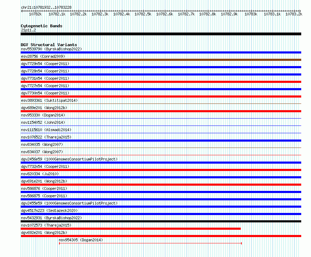The image size is (311, 257).
Task: Click the Cytogenetic Bands track title
Action: [x=42, y=26]
